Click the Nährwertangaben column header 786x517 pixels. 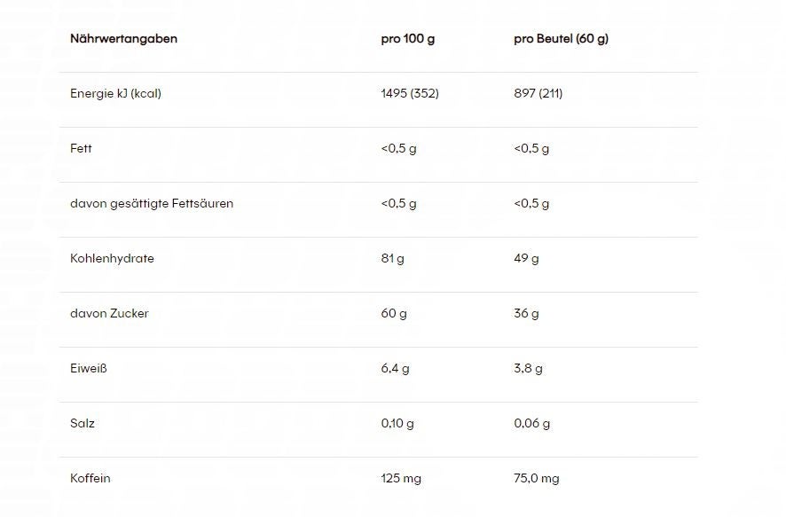(123, 39)
